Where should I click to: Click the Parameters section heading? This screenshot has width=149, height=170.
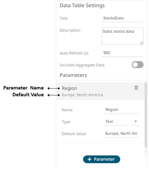click(73, 75)
